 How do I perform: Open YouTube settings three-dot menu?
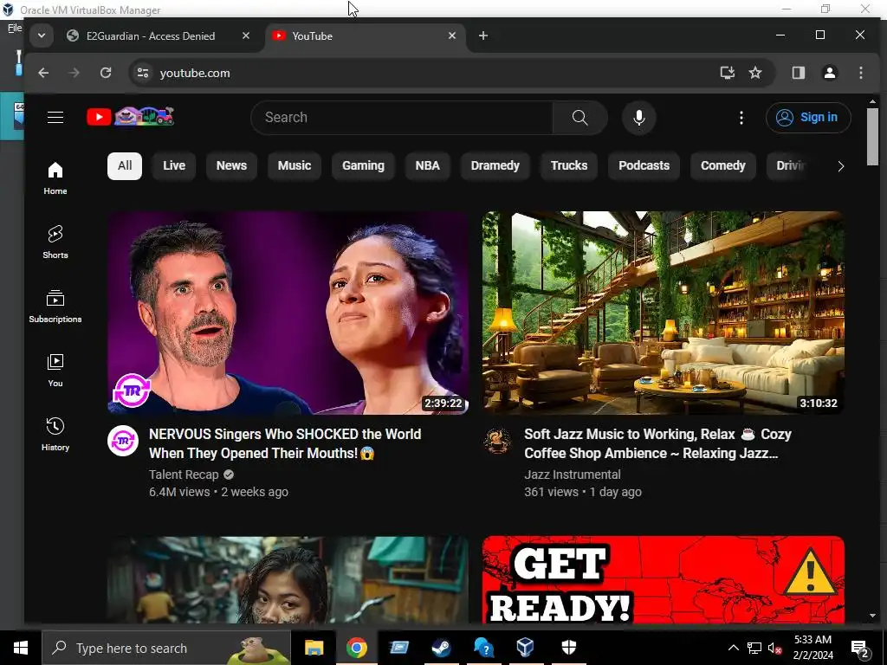tap(741, 118)
